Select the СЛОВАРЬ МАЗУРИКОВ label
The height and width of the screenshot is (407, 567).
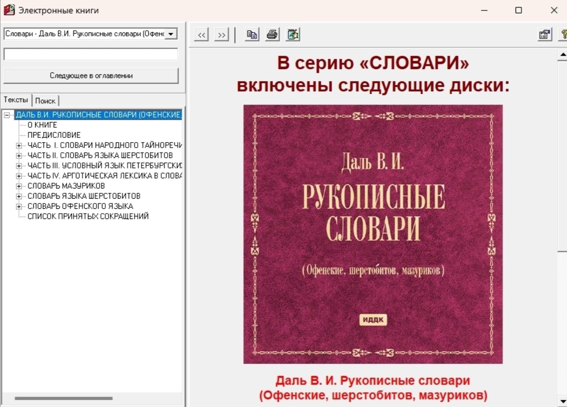[x=66, y=186]
